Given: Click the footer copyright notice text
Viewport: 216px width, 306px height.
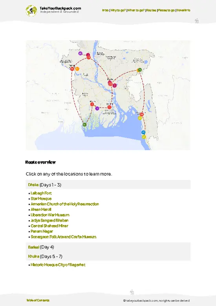Looking at the screenshot, I should point(156,301).
